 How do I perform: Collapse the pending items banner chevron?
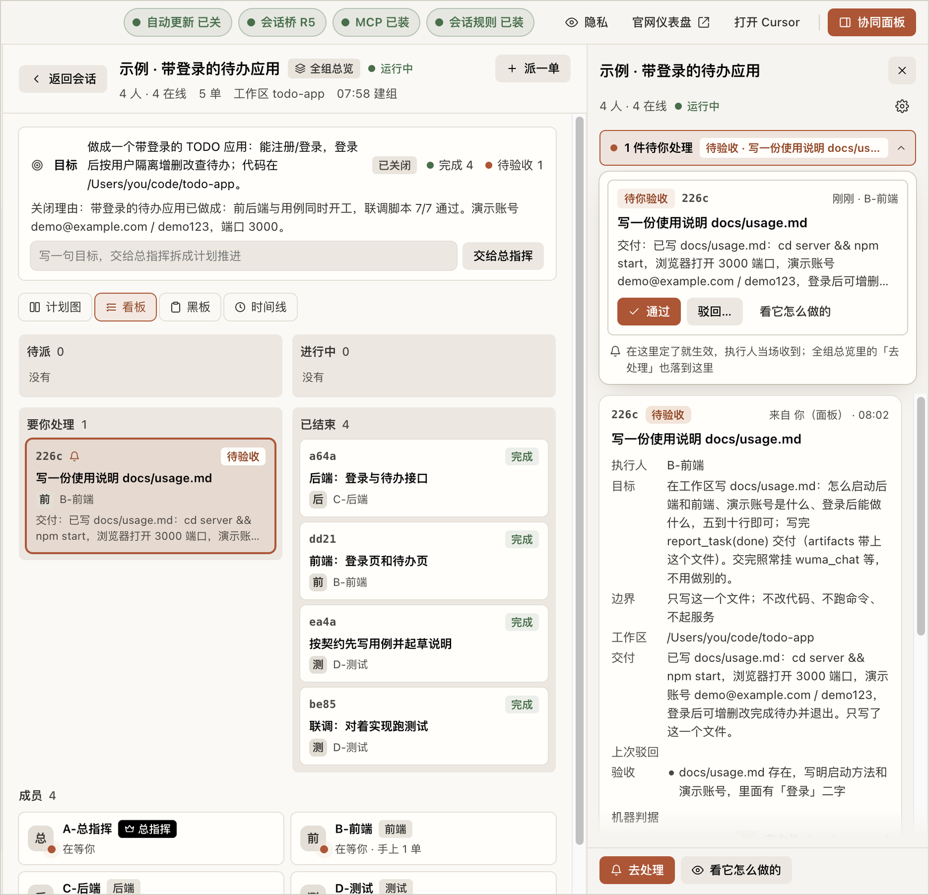(901, 148)
